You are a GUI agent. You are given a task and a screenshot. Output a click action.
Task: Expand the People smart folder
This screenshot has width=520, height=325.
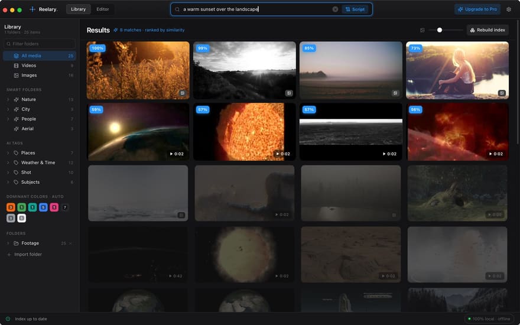click(8, 119)
